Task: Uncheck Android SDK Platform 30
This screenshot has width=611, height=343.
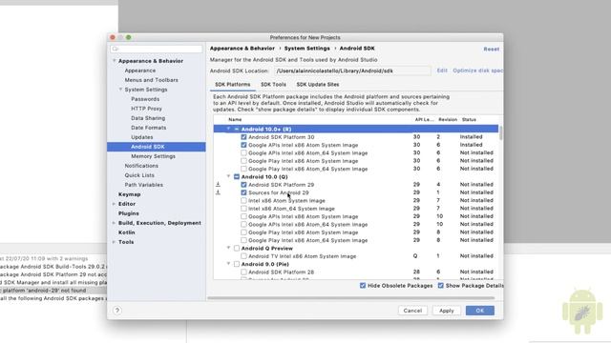Action: point(243,137)
